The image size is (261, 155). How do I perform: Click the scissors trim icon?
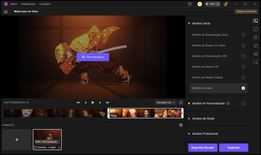181,103
